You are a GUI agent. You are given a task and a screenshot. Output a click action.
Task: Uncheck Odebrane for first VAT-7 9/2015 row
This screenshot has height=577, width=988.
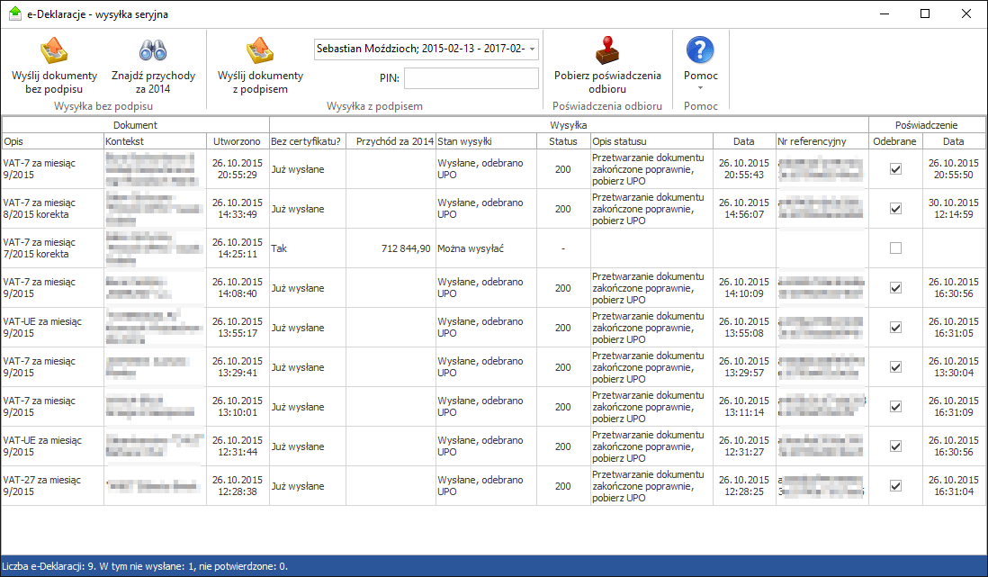(x=895, y=169)
